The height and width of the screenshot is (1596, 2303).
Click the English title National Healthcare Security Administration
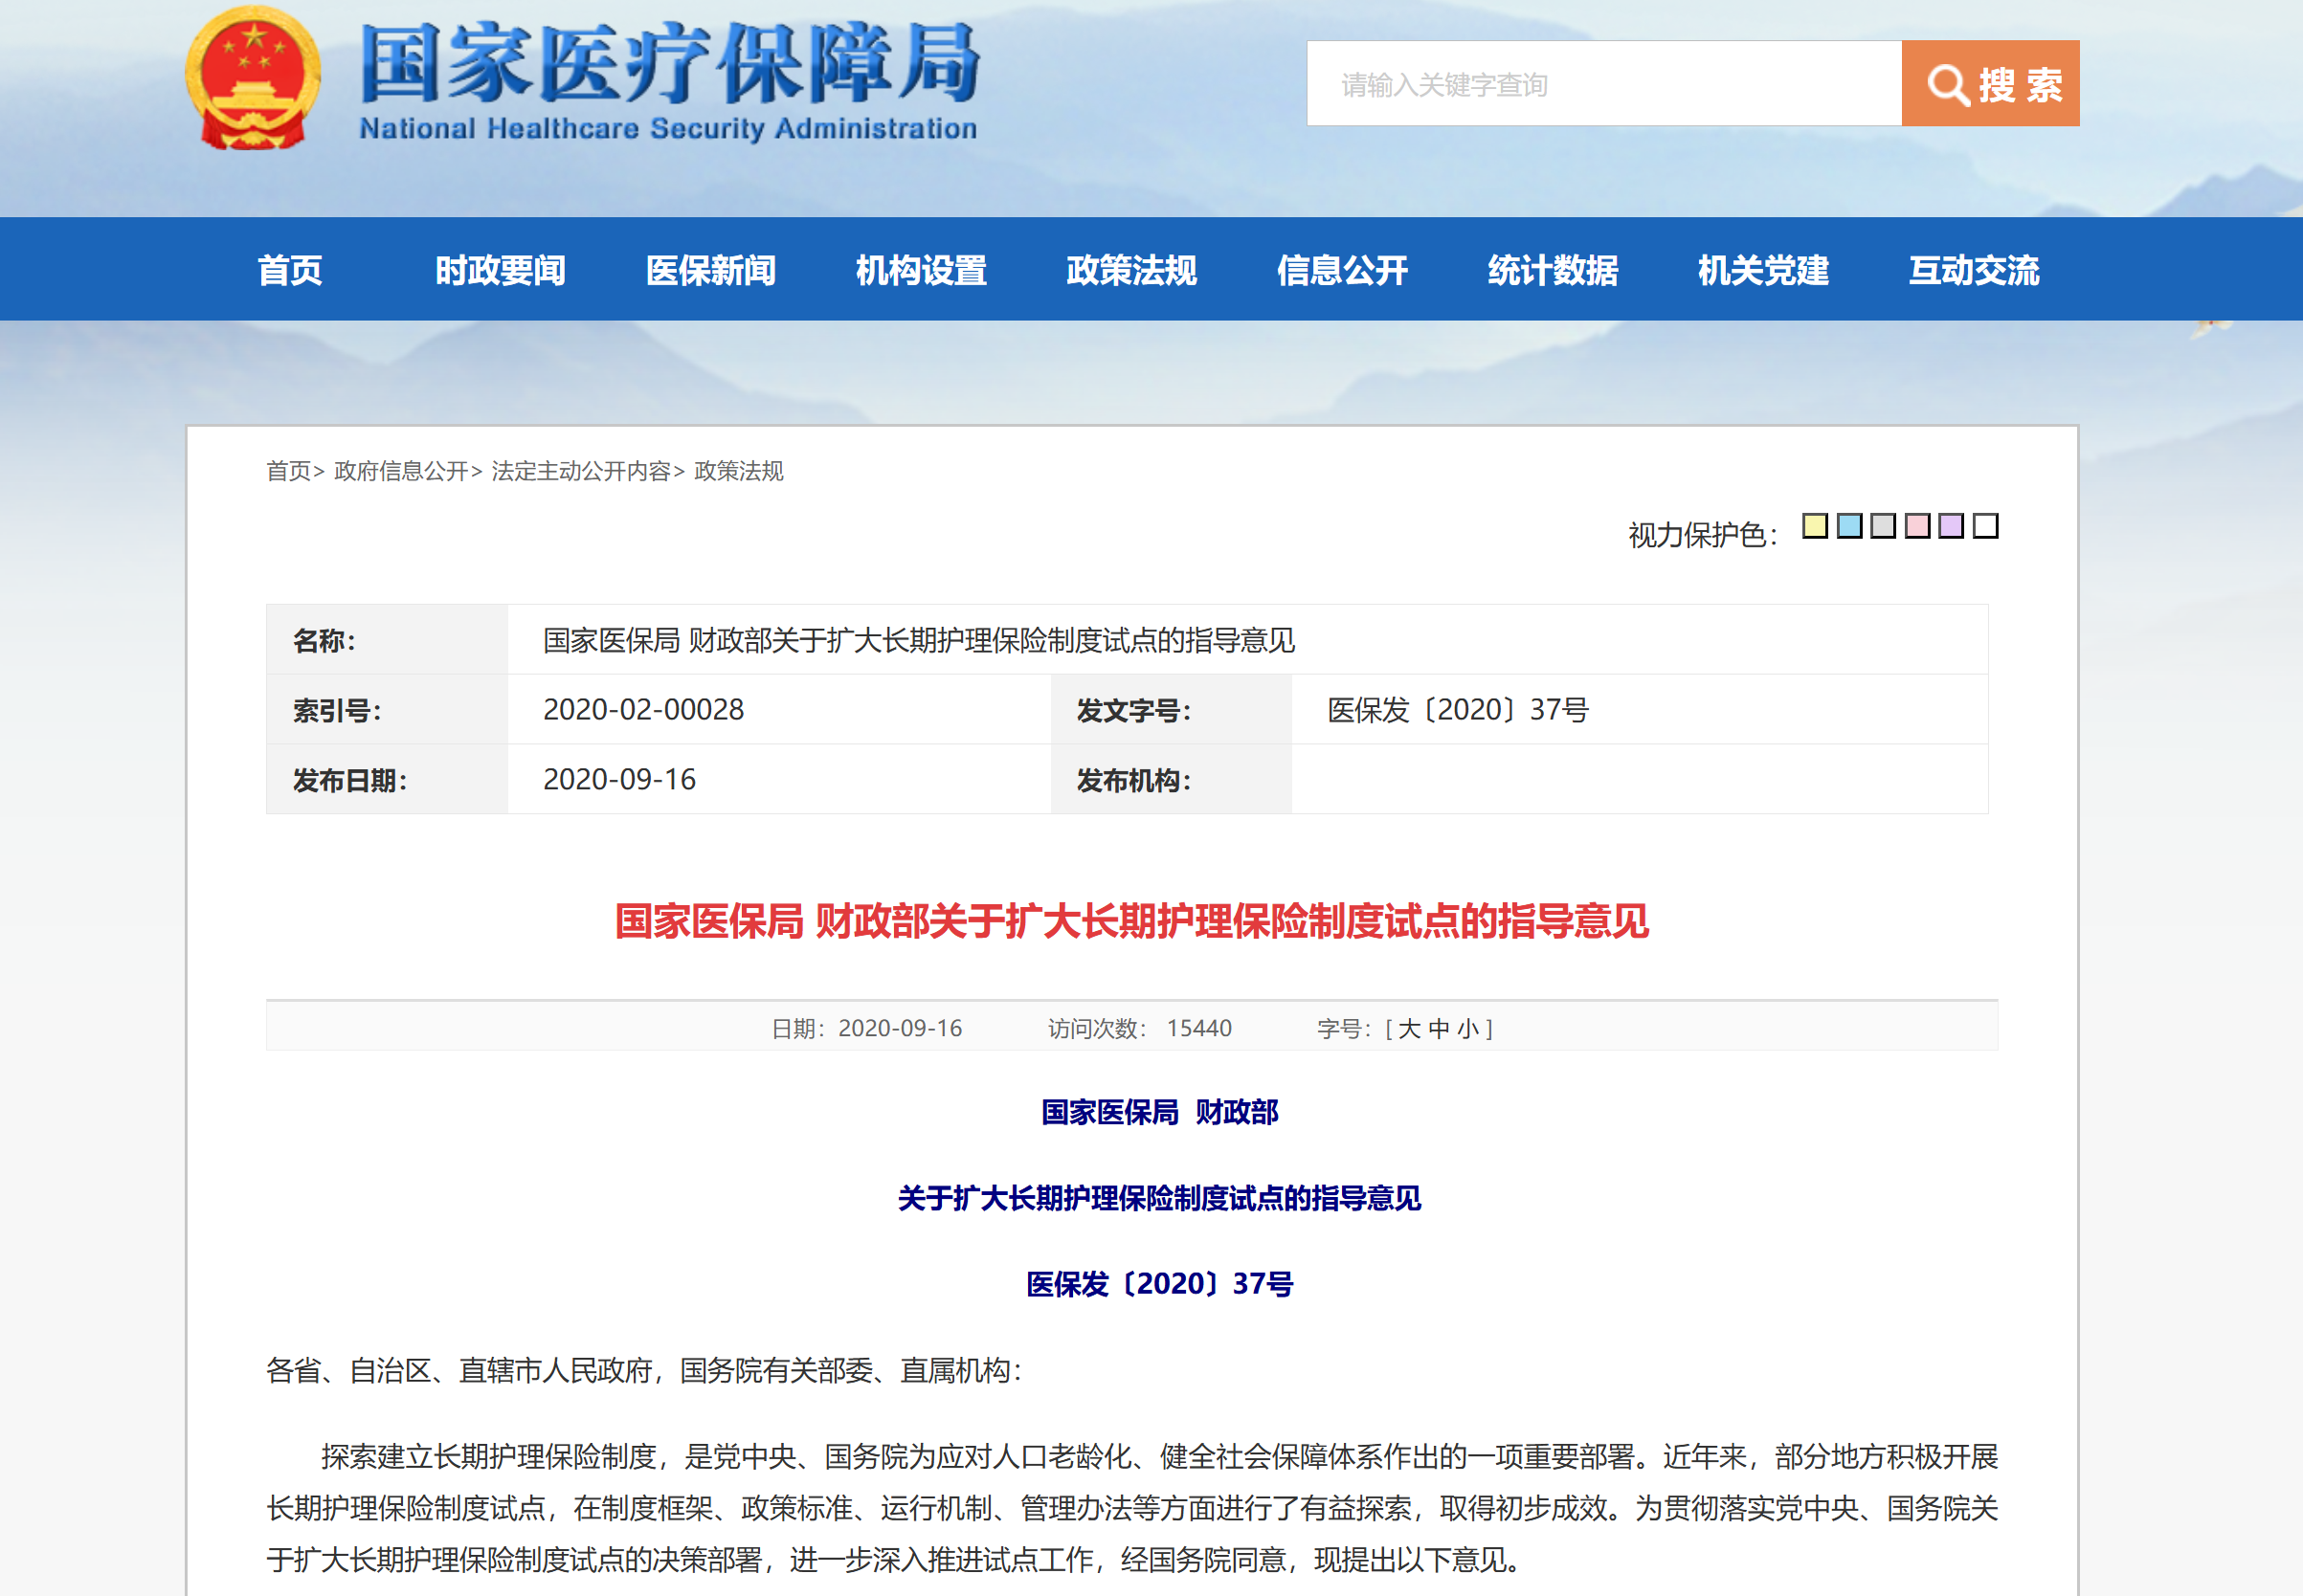click(668, 128)
